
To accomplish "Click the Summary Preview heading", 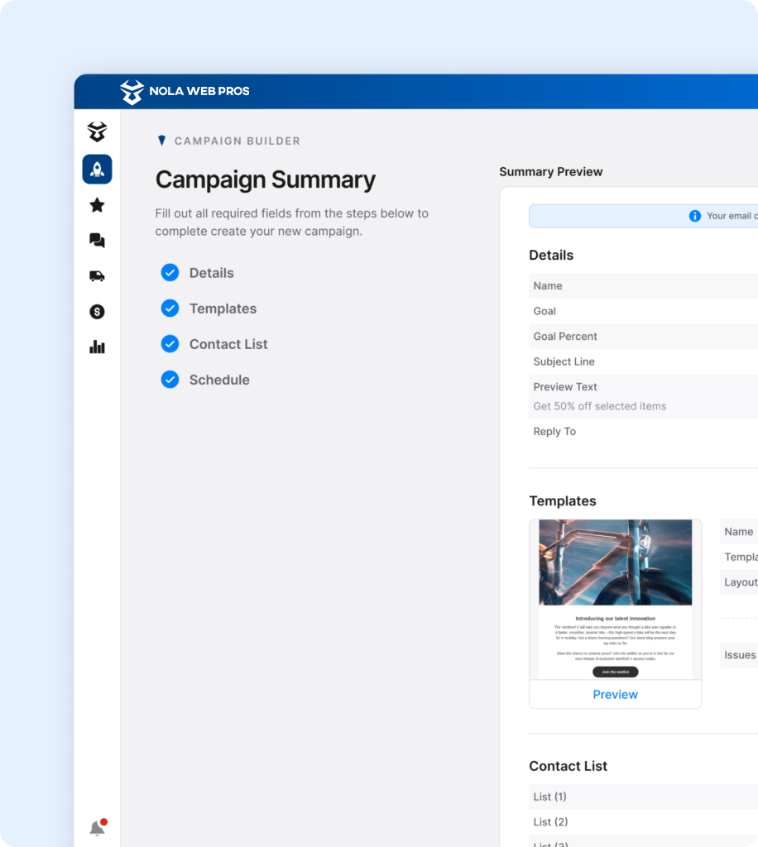I will coord(550,172).
